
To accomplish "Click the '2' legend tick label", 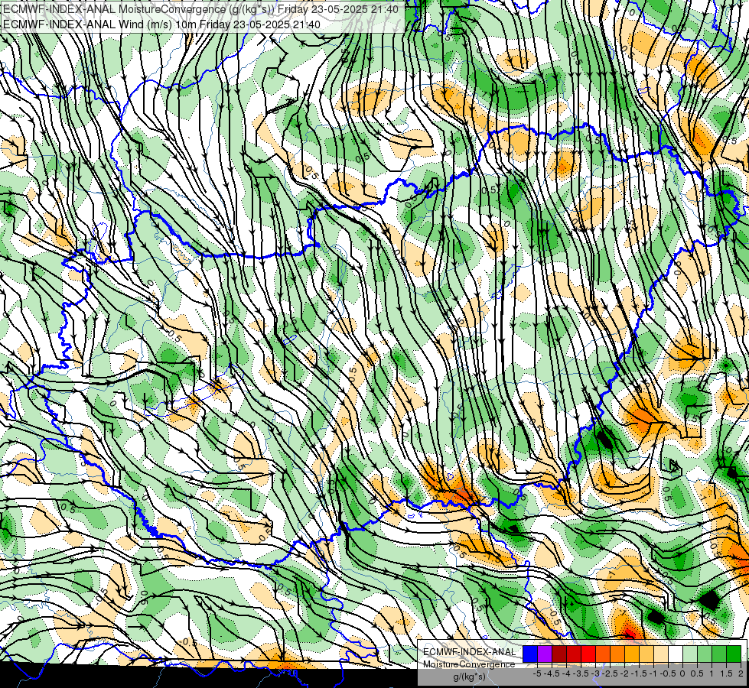I will pyautogui.click(x=741, y=673).
